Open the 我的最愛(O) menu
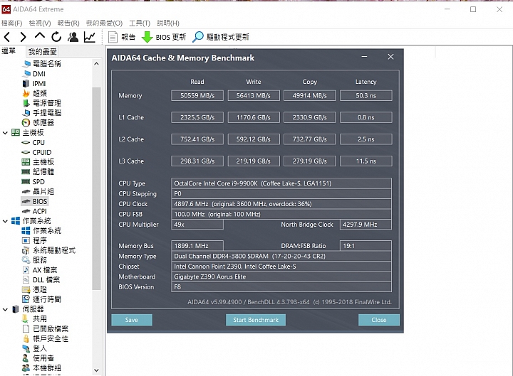513x376 pixels. (x=104, y=23)
